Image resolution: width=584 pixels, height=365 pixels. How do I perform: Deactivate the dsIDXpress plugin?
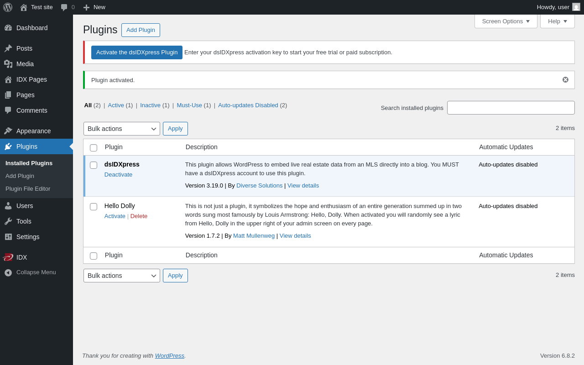pos(118,174)
